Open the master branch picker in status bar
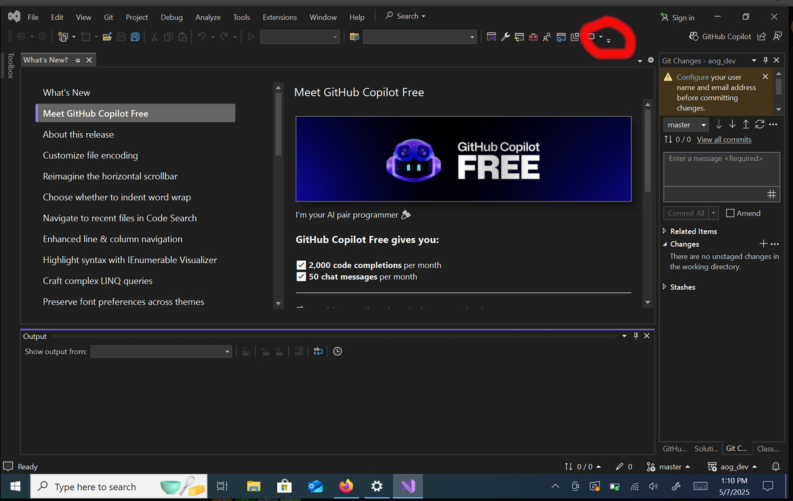 coord(669,466)
